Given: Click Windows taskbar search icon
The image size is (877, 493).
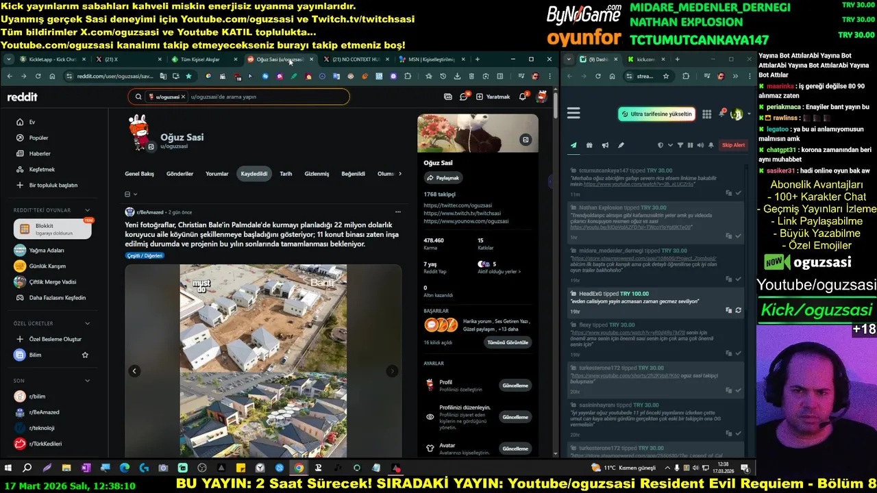Looking at the screenshot, I should point(27,468).
